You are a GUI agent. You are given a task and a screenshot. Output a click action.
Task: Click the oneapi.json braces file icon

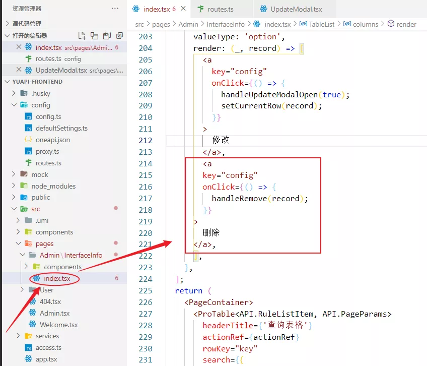click(x=28, y=140)
